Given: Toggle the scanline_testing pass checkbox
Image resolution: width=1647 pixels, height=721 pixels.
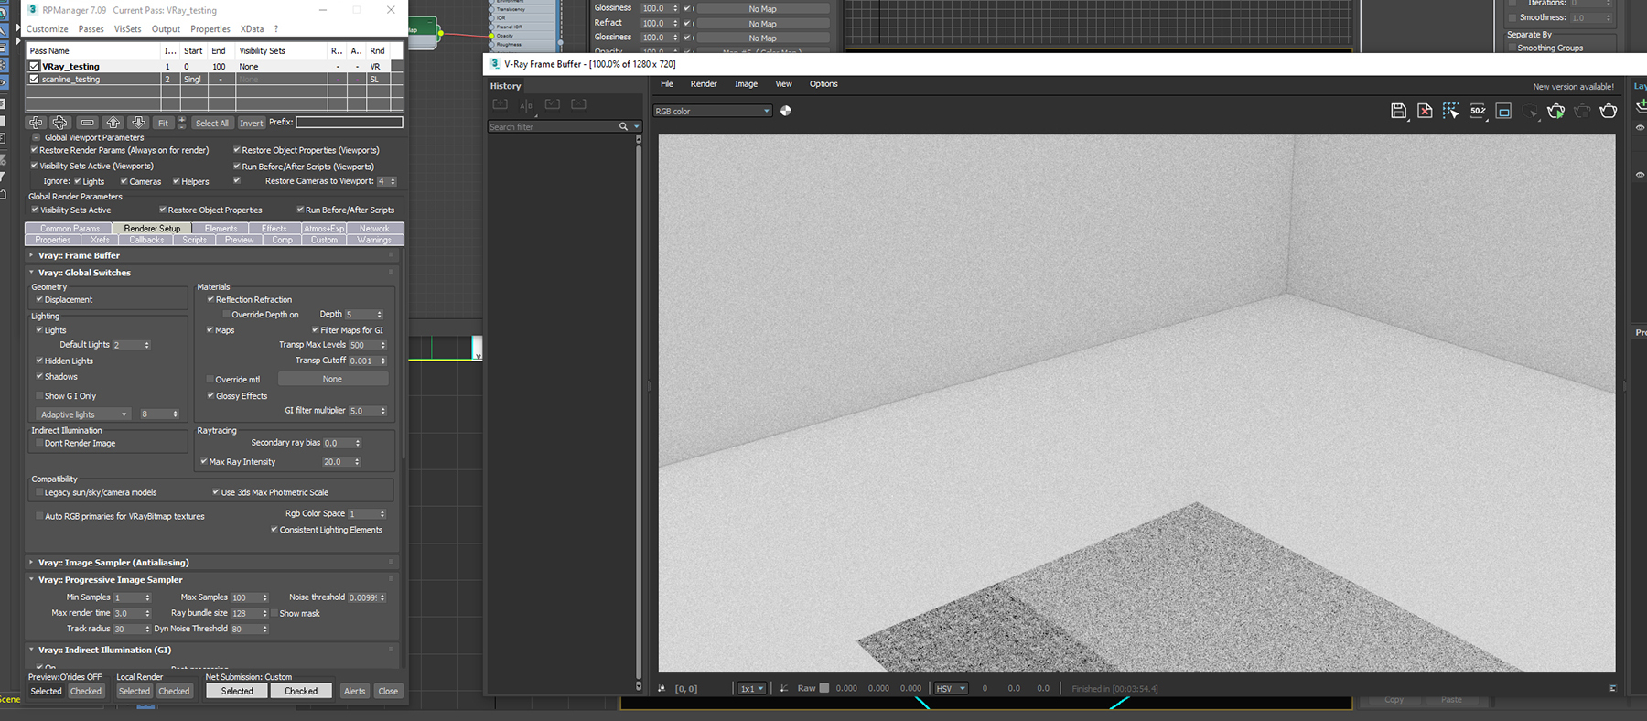Looking at the screenshot, I should (x=35, y=79).
